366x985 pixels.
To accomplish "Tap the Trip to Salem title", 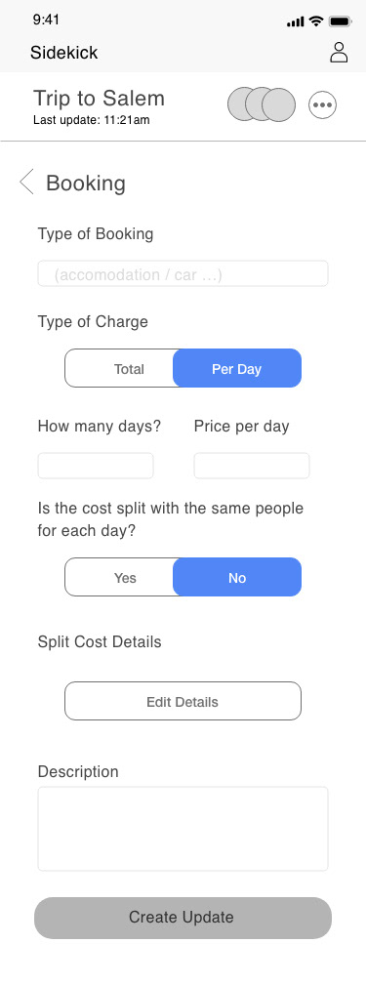I will click(100, 99).
